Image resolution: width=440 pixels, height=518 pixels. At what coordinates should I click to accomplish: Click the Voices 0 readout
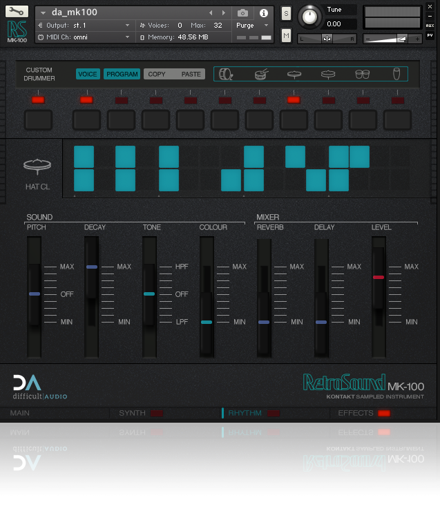165,26
